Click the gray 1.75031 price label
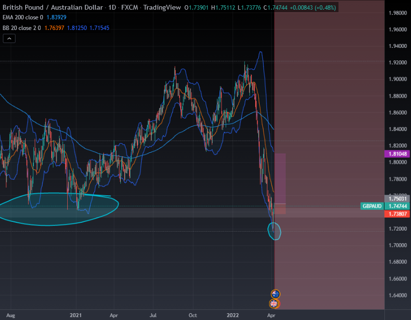 pos(397,198)
